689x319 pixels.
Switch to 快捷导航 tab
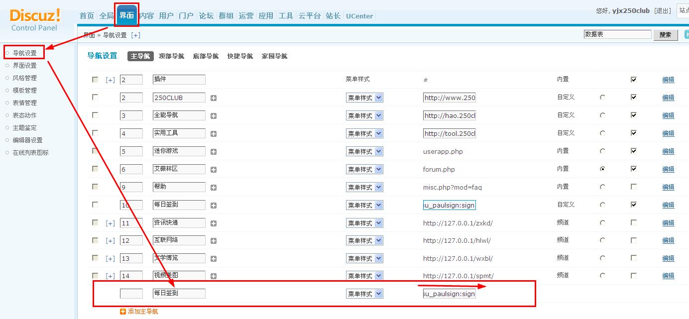tap(240, 56)
